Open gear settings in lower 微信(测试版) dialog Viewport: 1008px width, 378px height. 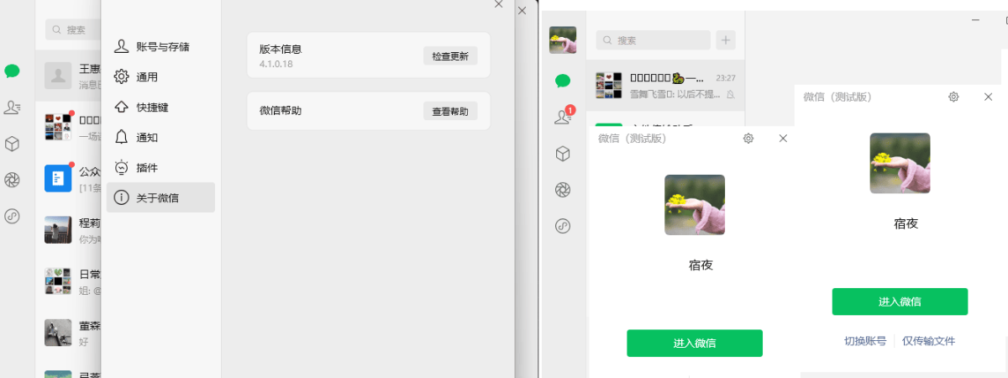point(748,139)
